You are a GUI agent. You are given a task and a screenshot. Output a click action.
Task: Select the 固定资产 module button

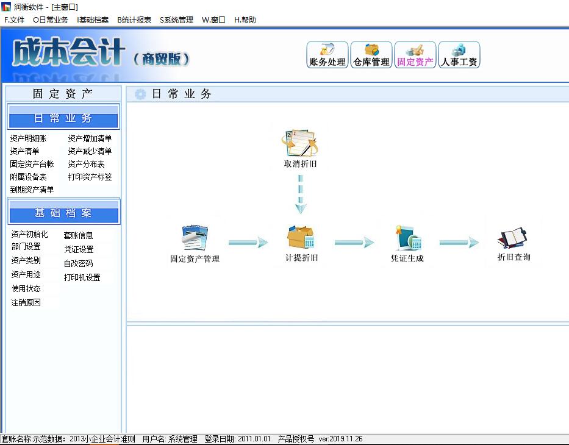(415, 55)
